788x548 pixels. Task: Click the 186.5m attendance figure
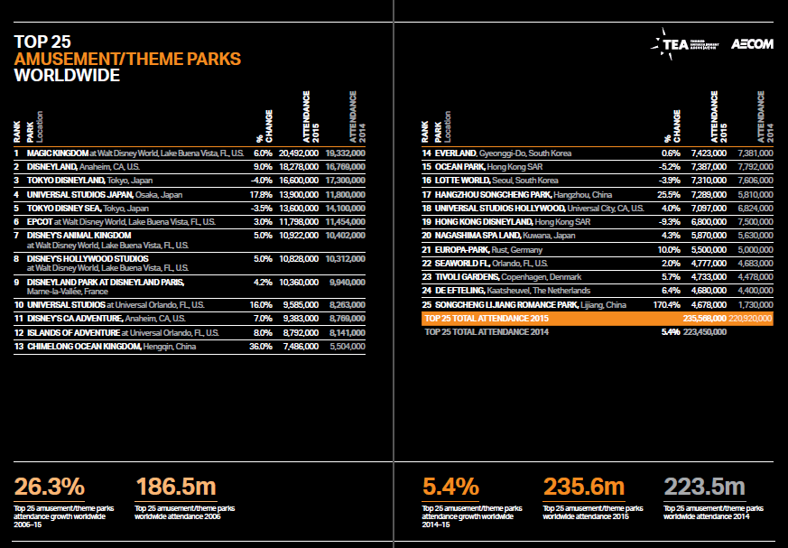[x=175, y=487]
